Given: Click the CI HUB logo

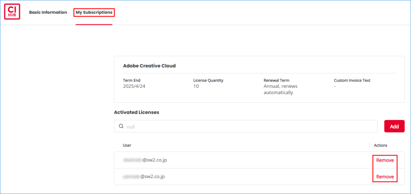Looking at the screenshot, I should tap(12, 12).
